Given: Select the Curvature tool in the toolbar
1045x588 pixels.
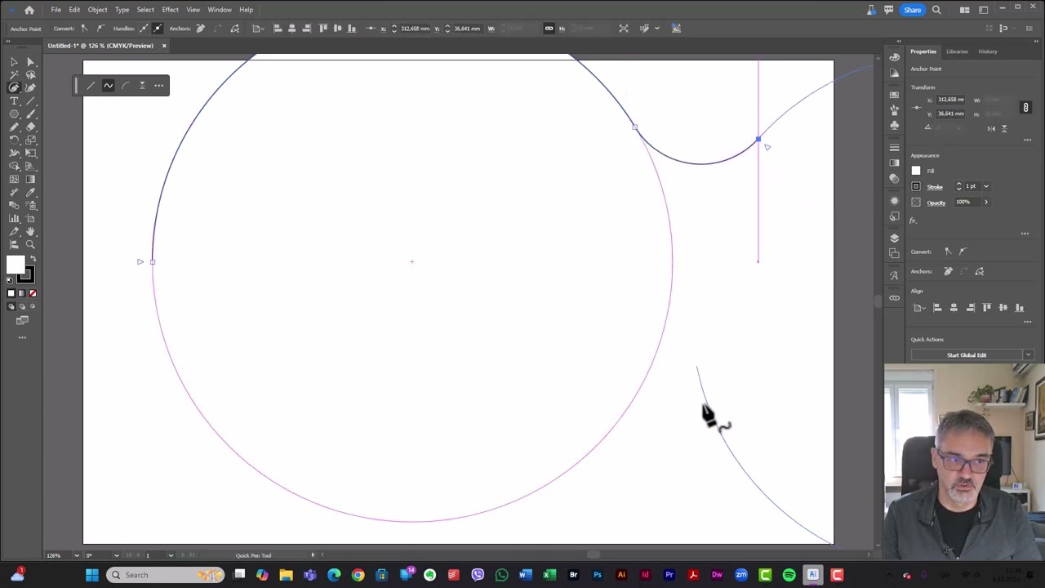Looking at the screenshot, I should pos(15,87).
